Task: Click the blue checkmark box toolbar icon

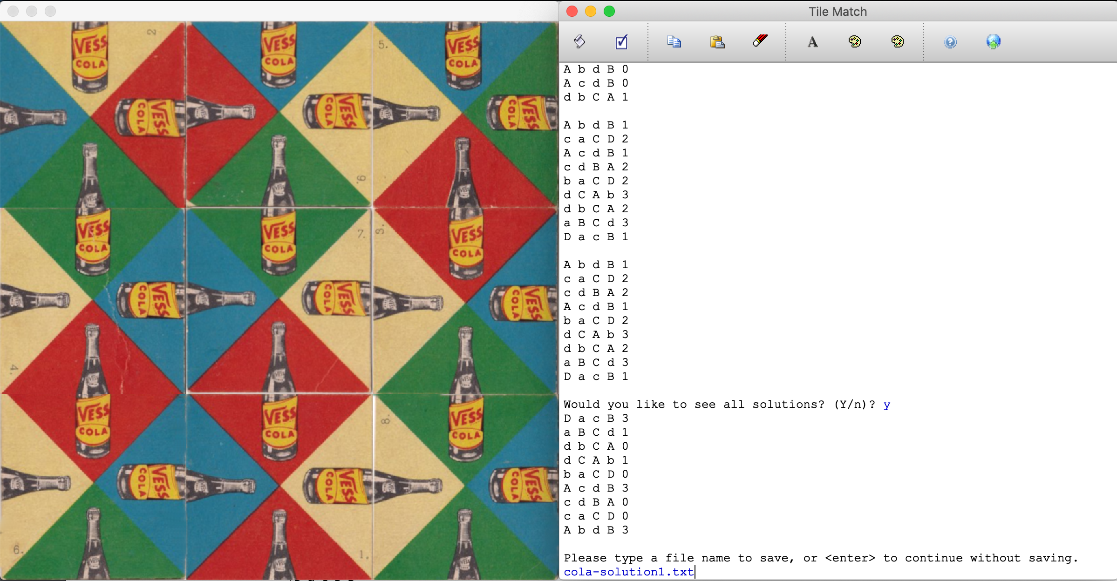Action: pyautogui.click(x=621, y=42)
